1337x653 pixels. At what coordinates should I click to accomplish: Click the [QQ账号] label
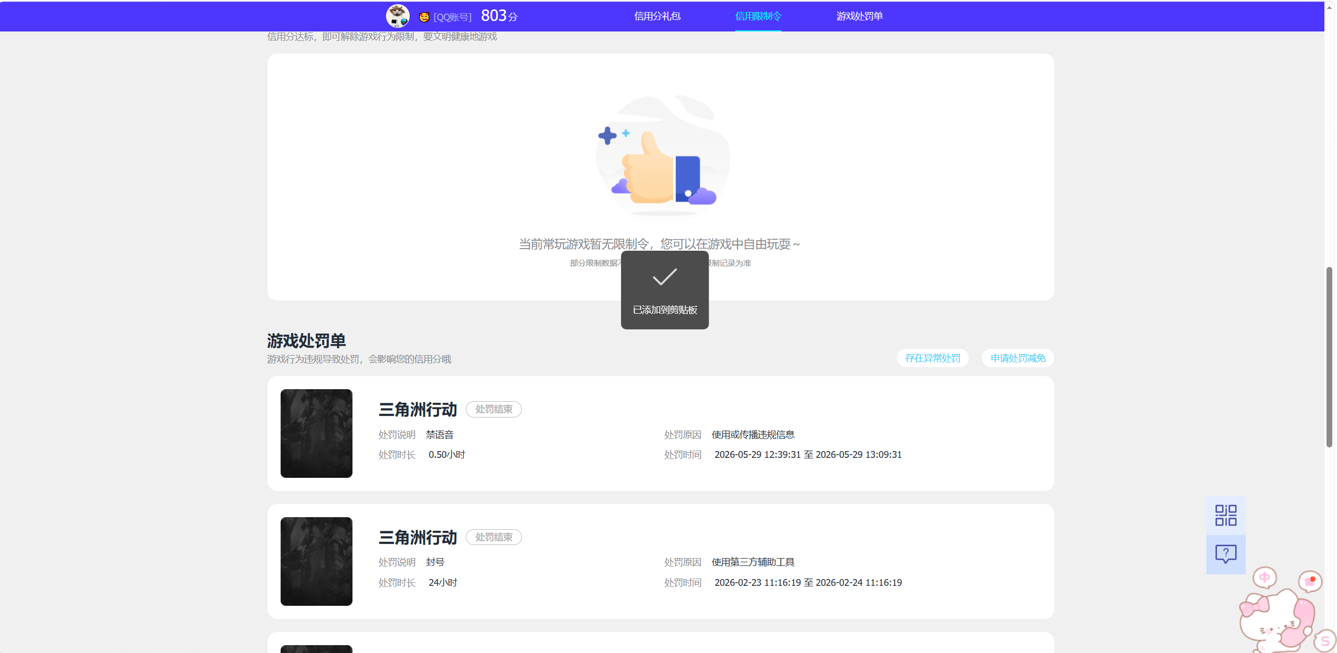click(x=452, y=17)
